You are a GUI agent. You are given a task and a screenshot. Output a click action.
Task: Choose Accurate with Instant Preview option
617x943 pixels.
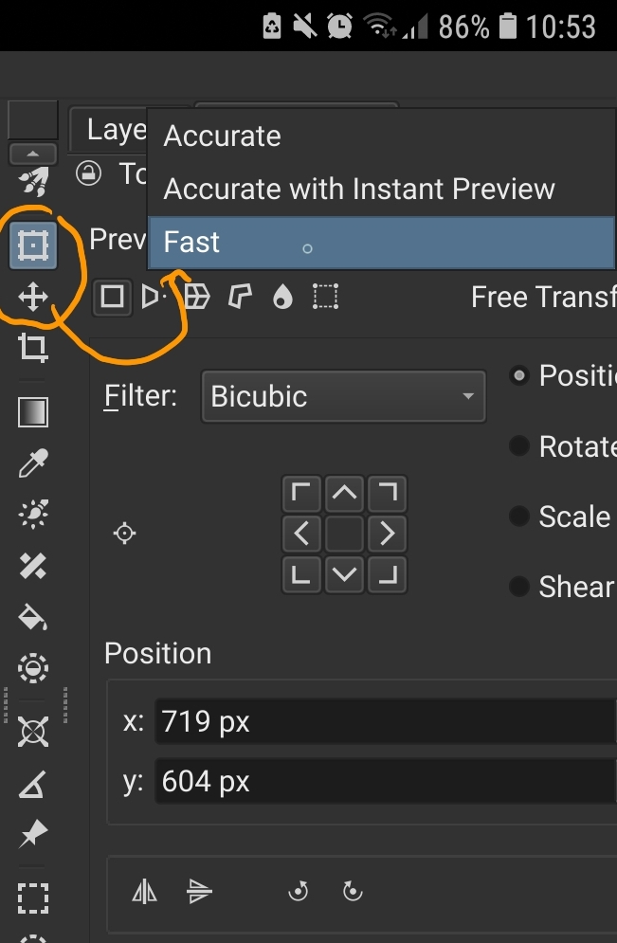click(x=358, y=189)
